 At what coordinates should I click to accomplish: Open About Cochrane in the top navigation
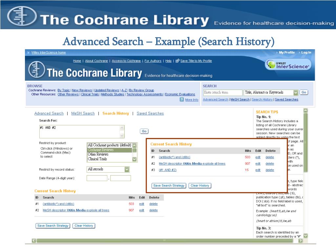pyautogui.click(x=96, y=61)
